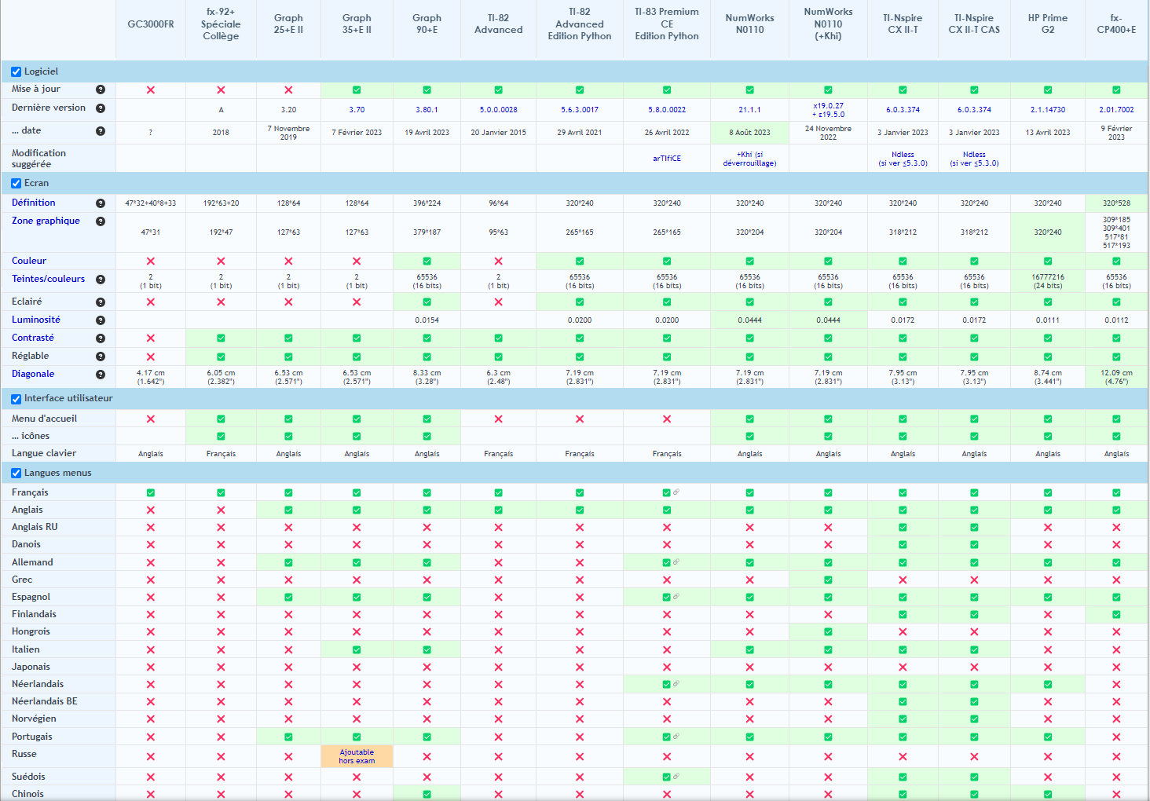Open version 3.70 link for Graph 35+E II

[x=357, y=110]
